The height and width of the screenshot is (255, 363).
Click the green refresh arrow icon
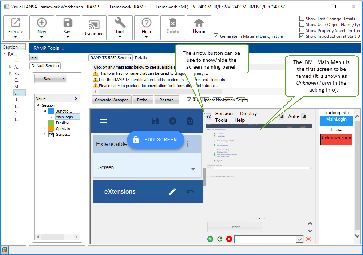coord(220,239)
